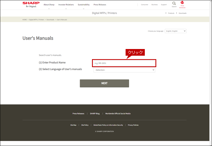212x146 pixels.
Task: Open Global Basic Policy on Information Security
Action: pos(108,125)
